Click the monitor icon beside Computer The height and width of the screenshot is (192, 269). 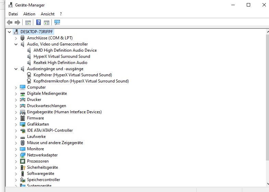click(x=23, y=87)
